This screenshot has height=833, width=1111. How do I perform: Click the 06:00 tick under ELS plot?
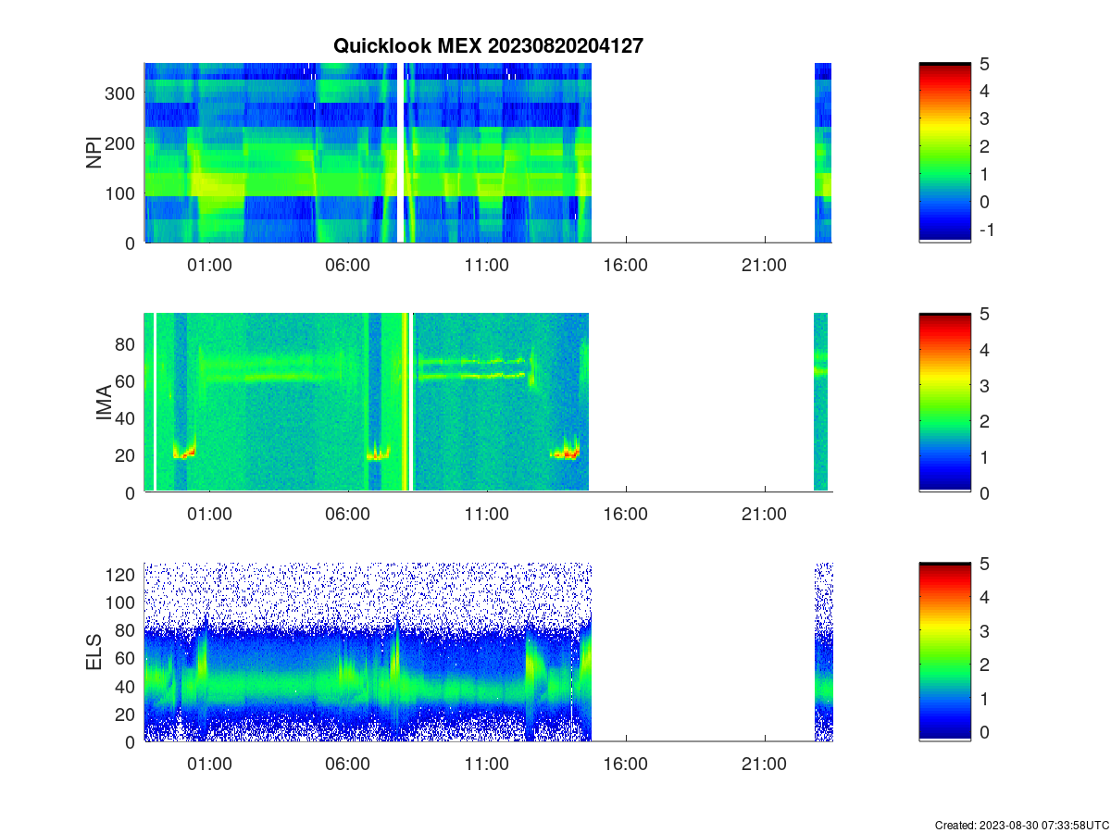[x=348, y=764]
